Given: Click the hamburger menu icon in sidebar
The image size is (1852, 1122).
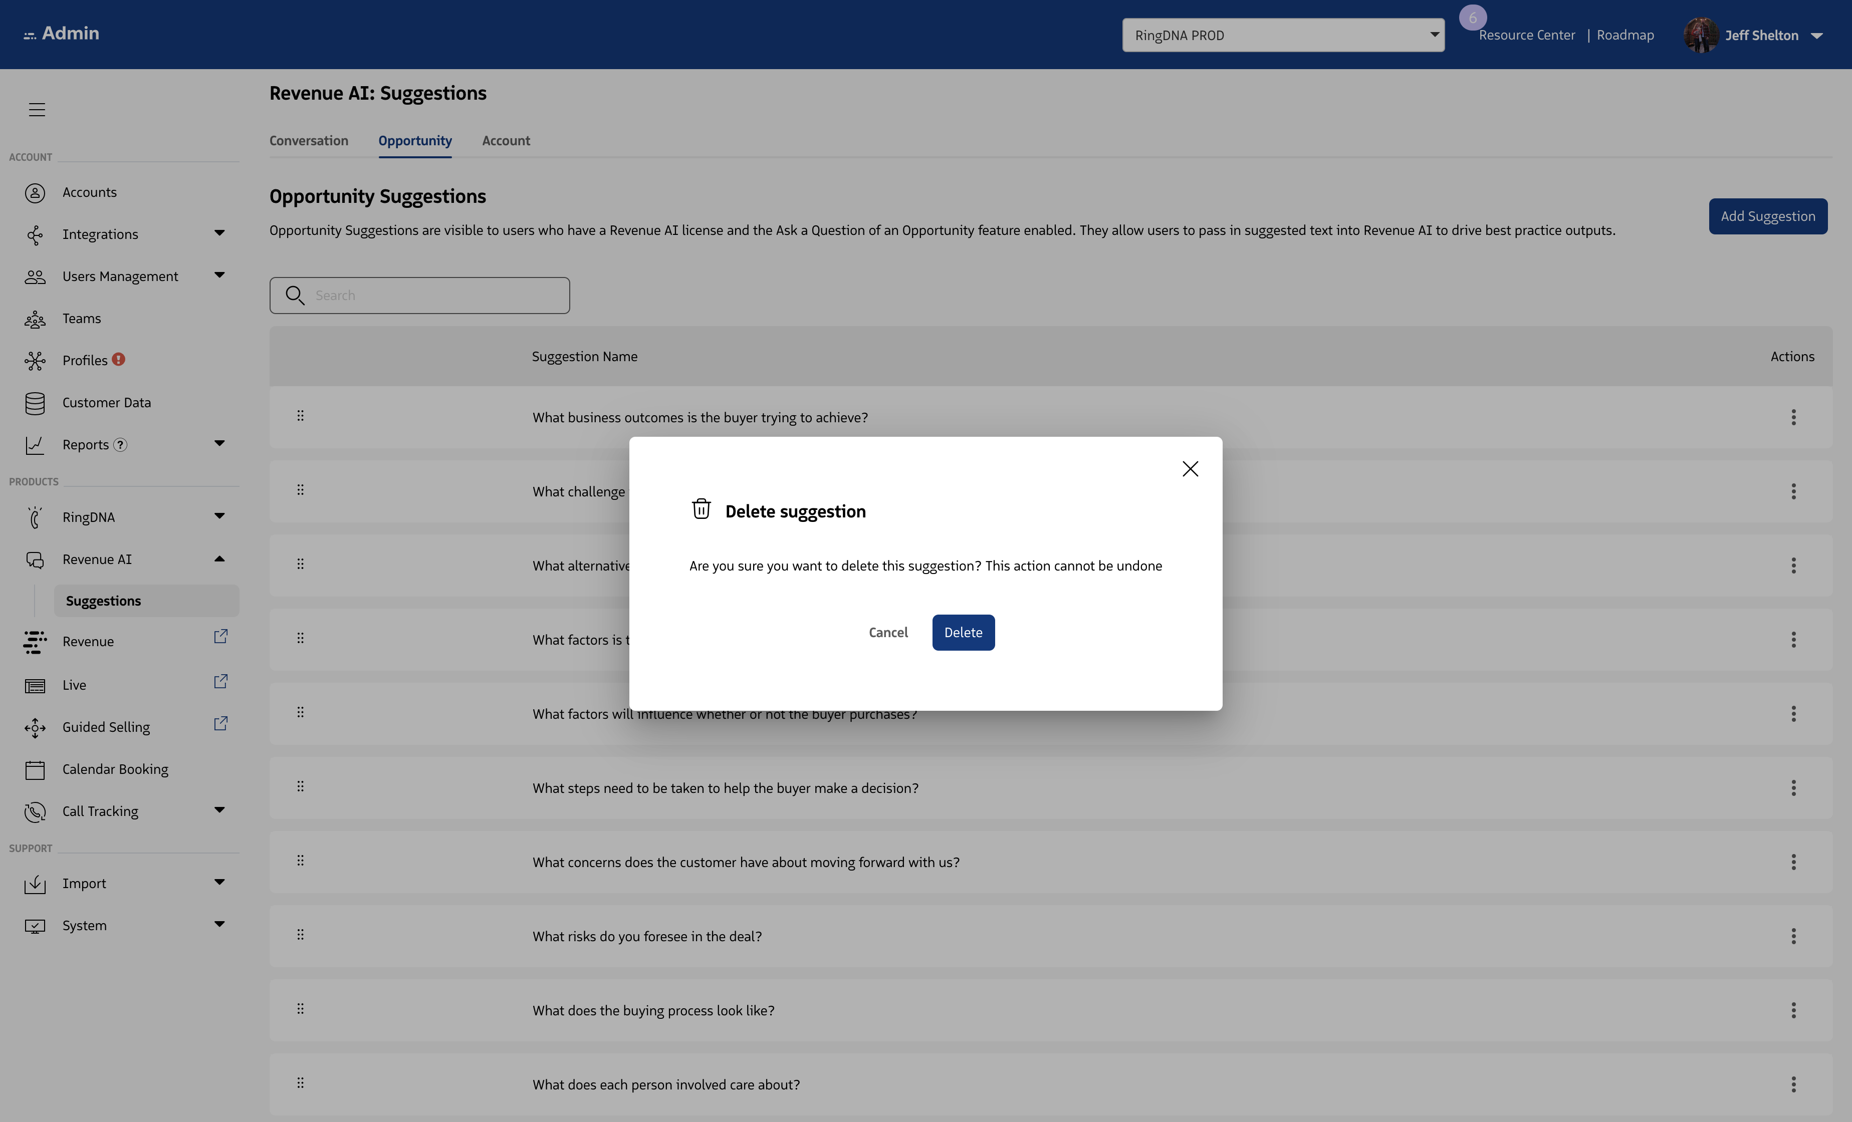Looking at the screenshot, I should [37, 110].
